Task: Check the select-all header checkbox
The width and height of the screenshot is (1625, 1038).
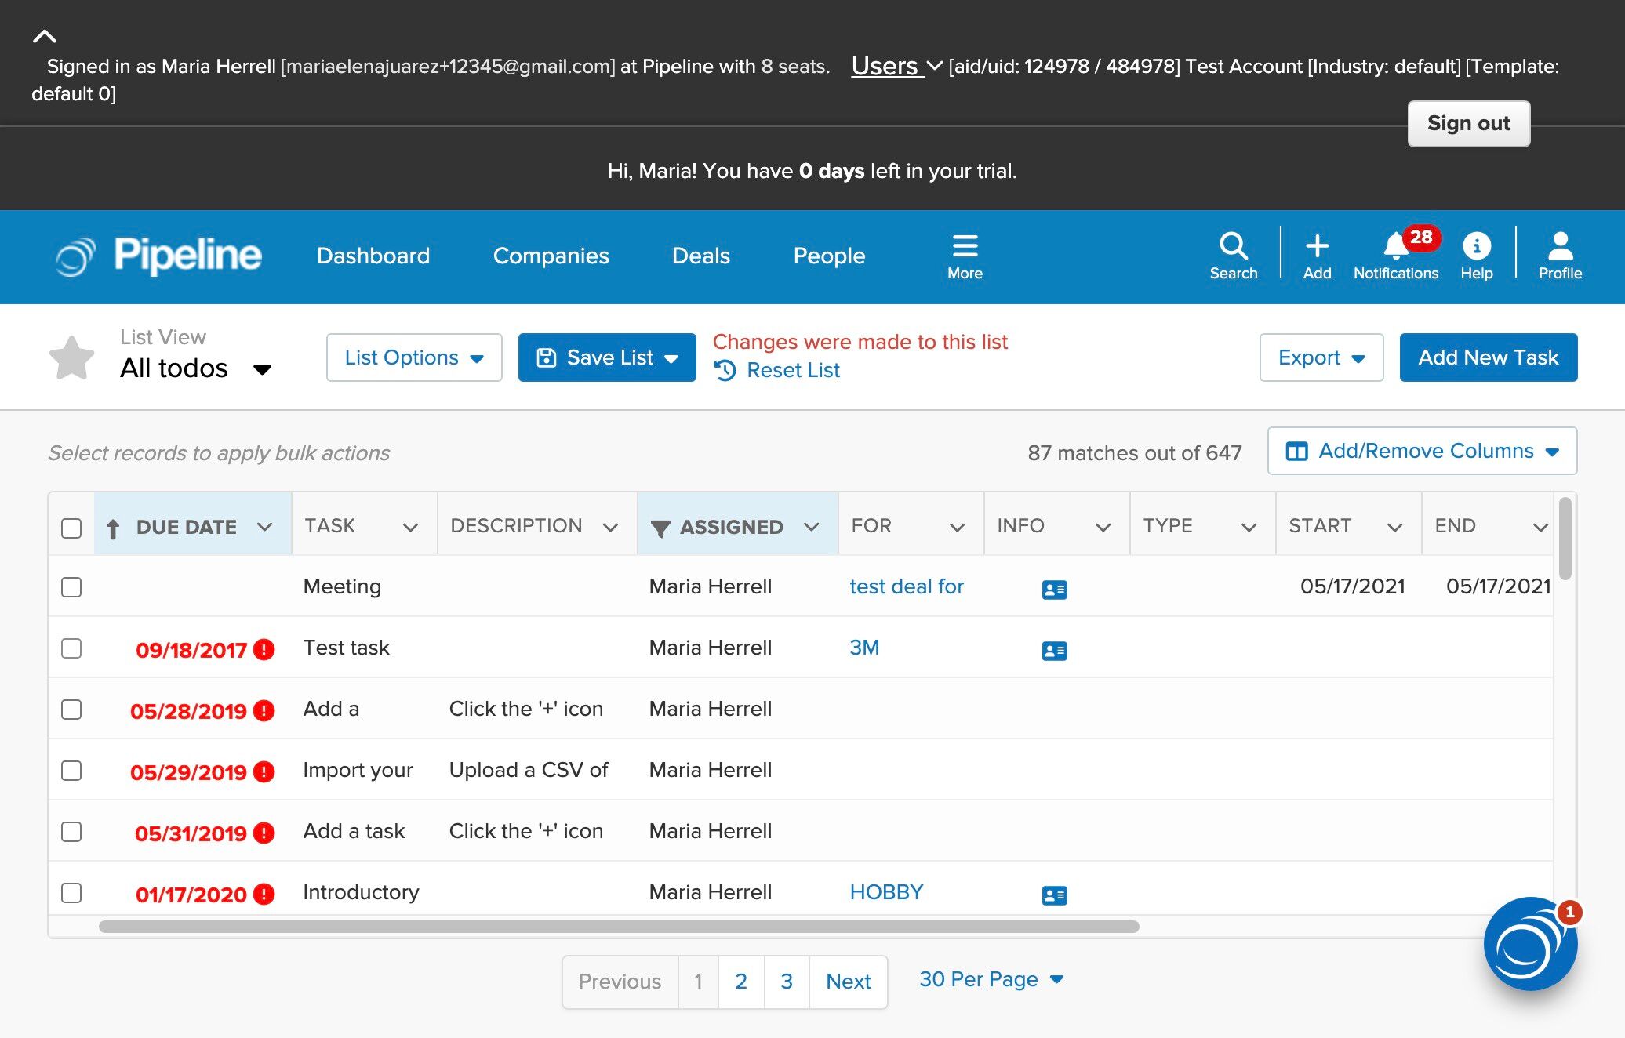Action: pos(71,528)
